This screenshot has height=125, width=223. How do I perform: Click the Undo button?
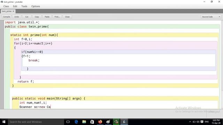(17, 17)
